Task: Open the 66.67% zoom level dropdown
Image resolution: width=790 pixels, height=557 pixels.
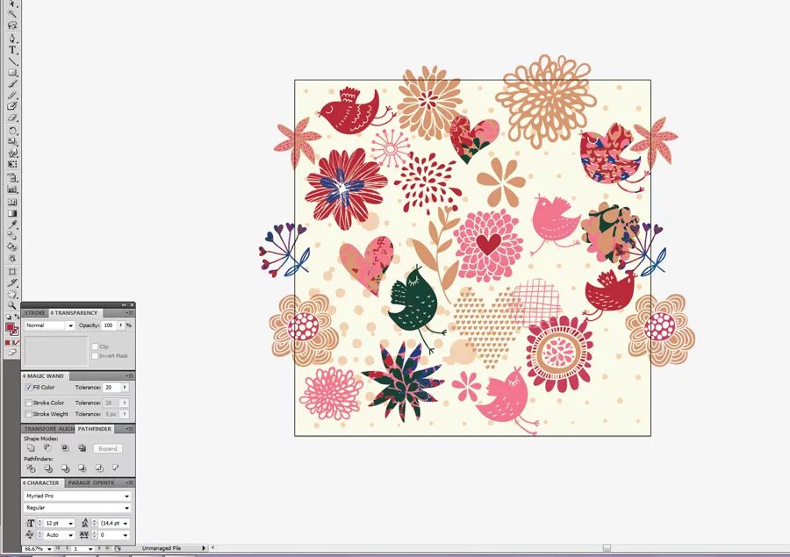Action: (x=49, y=549)
